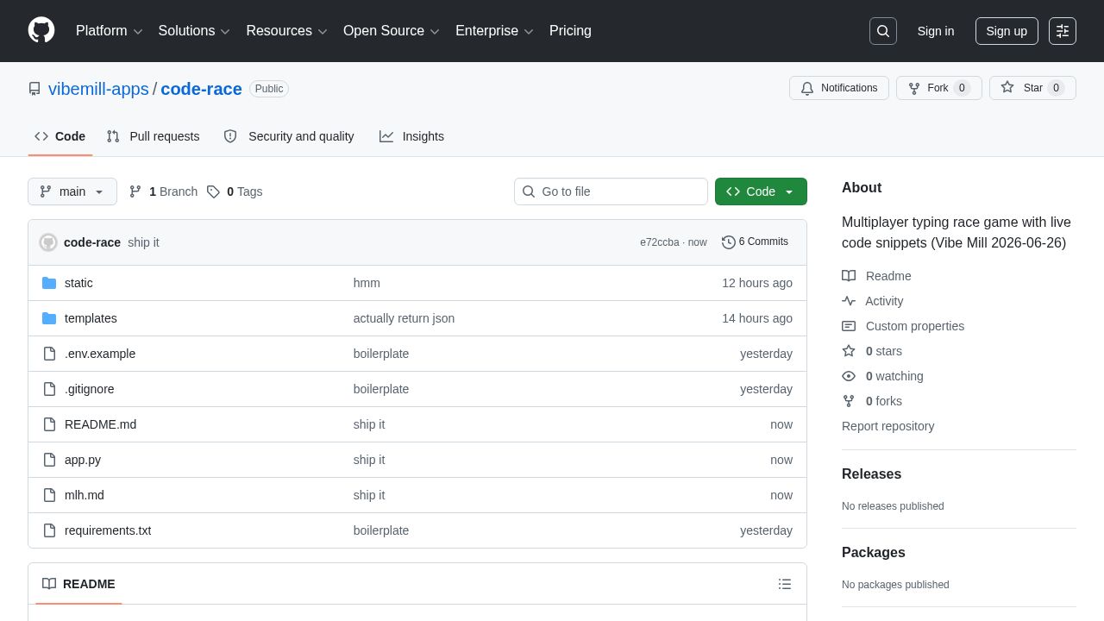Open the Security and quality tab
The height and width of the screenshot is (621, 1104).
289,136
